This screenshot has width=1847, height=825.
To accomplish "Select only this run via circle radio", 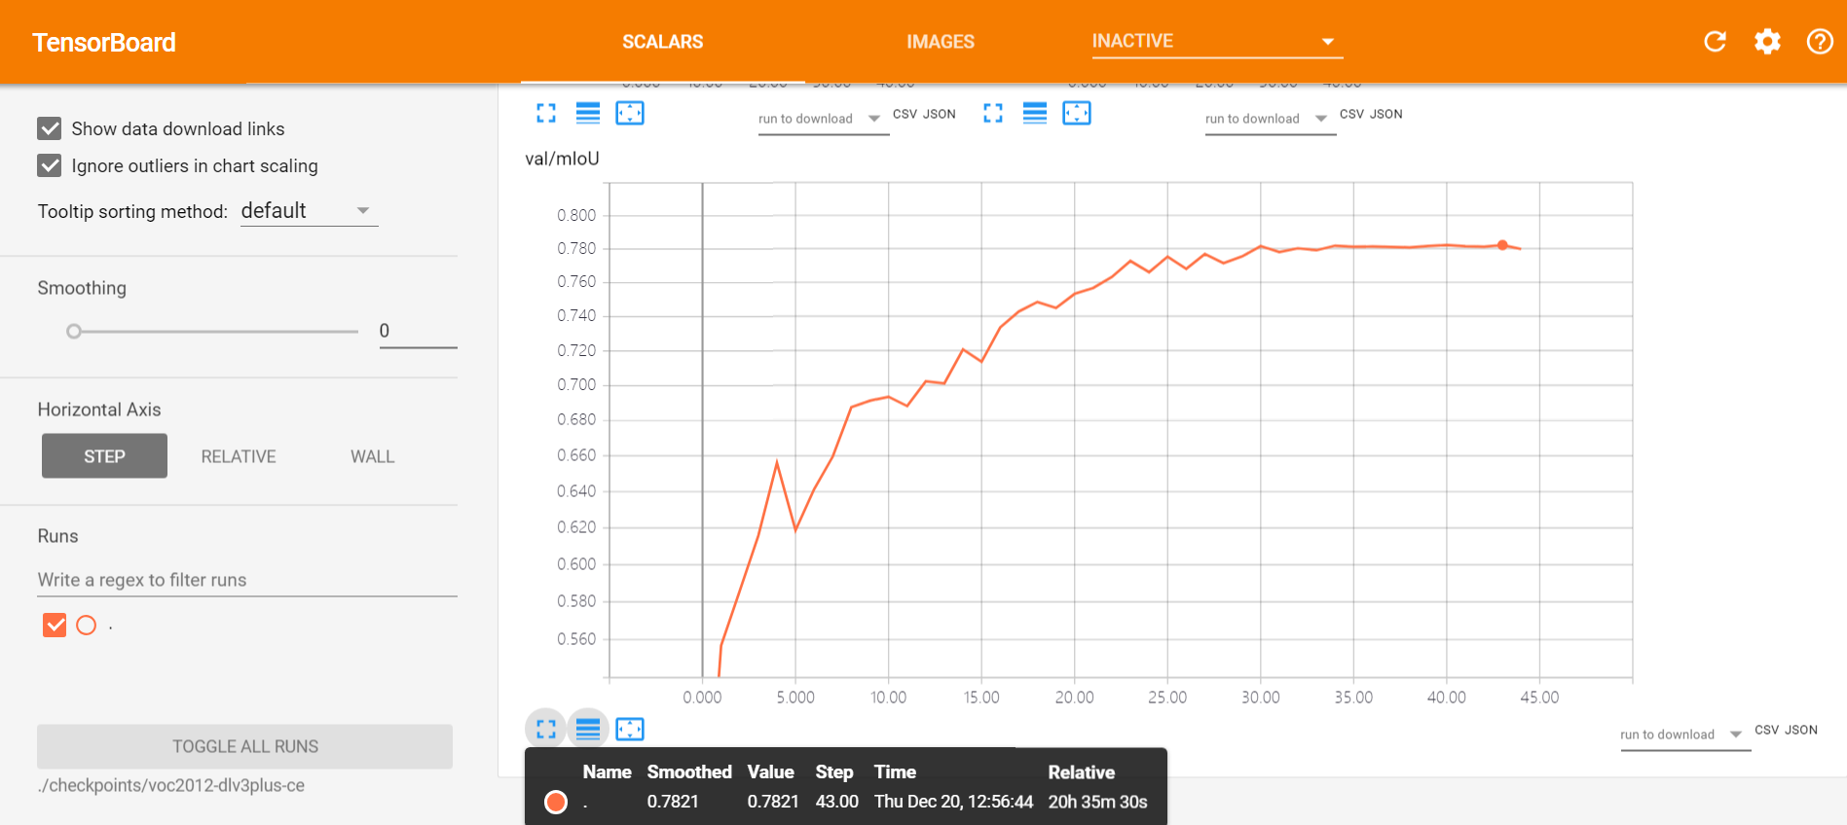I will pos(87,625).
